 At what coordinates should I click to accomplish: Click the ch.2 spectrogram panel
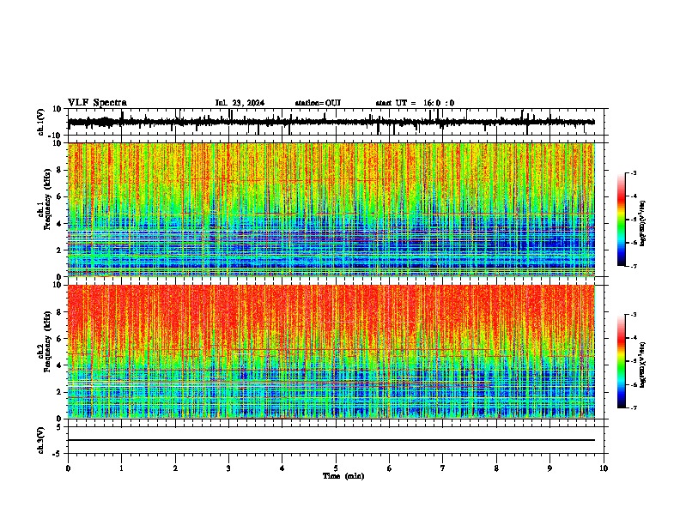click(331, 352)
